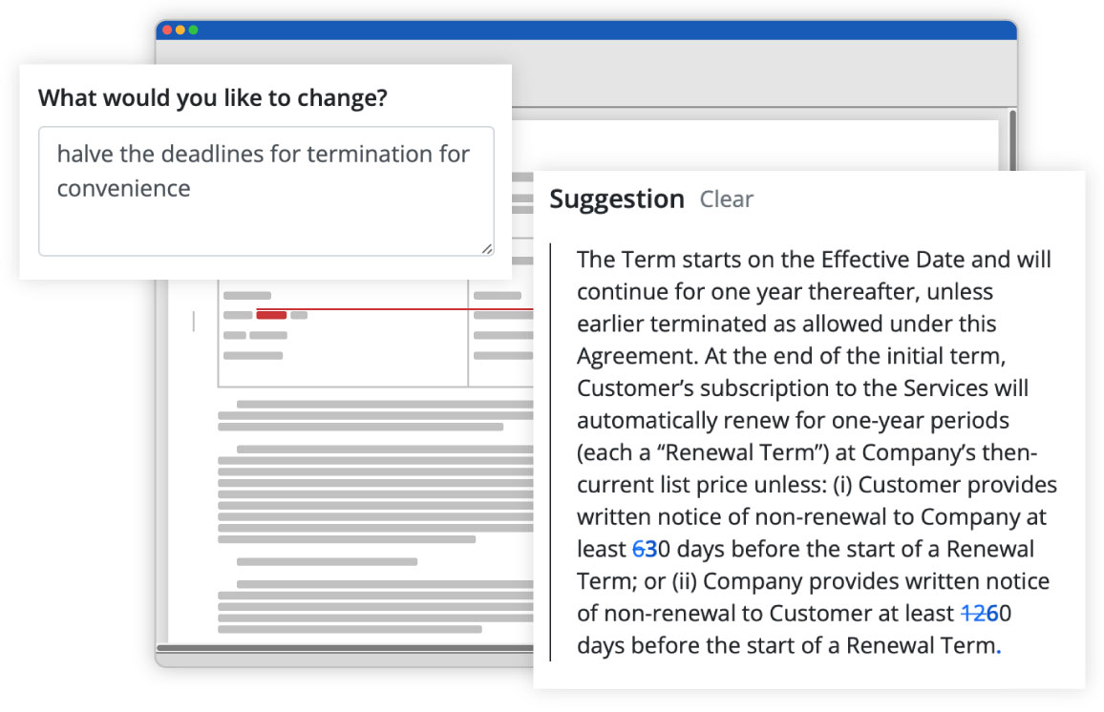Focus the change request text box
The height and width of the screenshot is (712, 1104).
[x=265, y=191]
